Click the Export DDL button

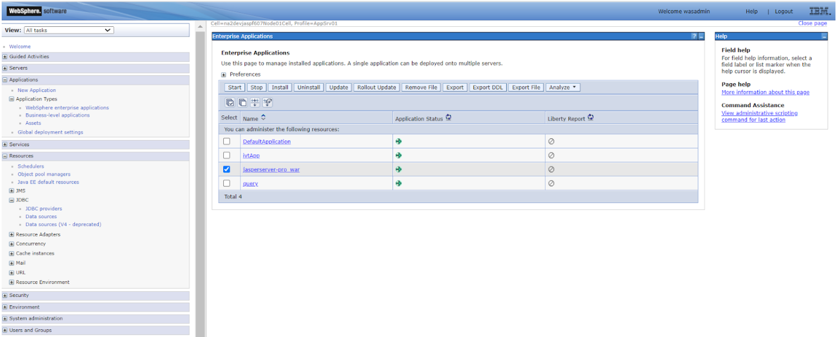pyautogui.click(x=488, y=88)
